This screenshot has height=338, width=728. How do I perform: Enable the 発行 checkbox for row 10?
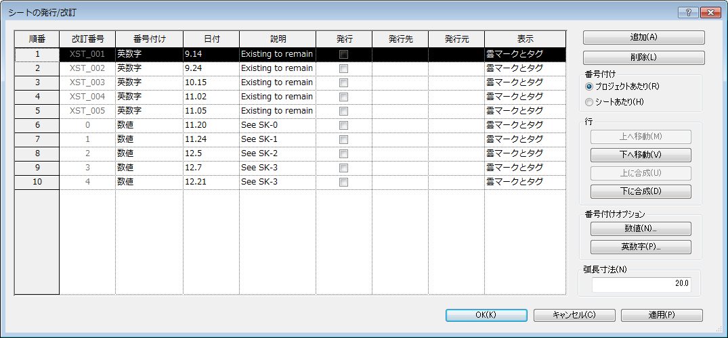tap(343, 183)
